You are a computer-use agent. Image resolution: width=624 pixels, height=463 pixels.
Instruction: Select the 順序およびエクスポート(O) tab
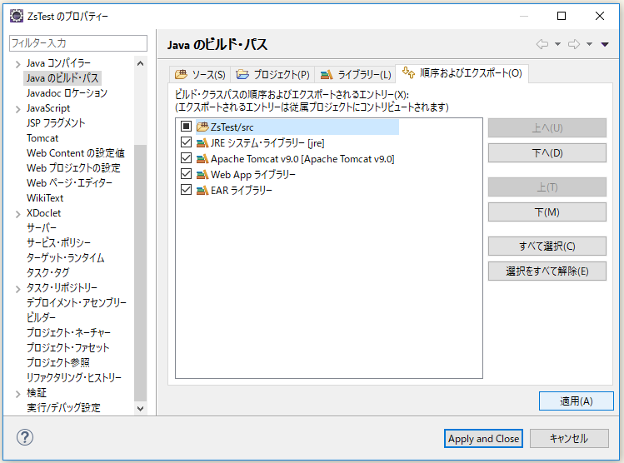coord(462,73)
